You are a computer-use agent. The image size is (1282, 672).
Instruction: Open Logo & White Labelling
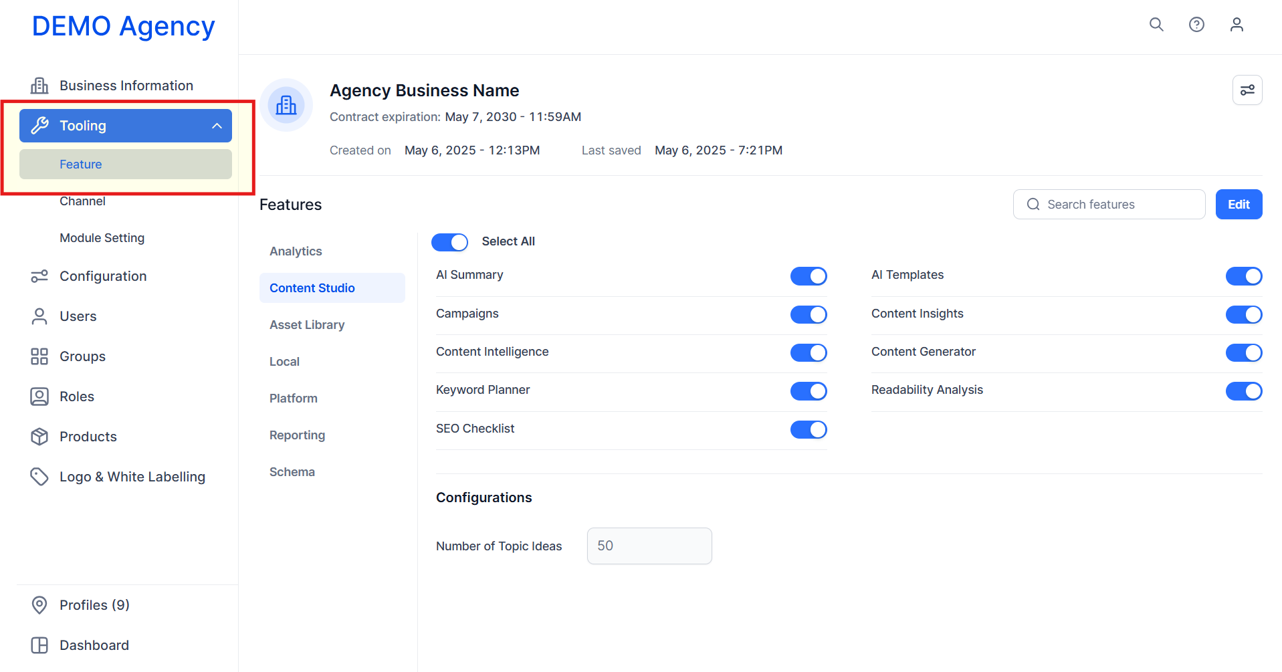(x=126, y=477)
